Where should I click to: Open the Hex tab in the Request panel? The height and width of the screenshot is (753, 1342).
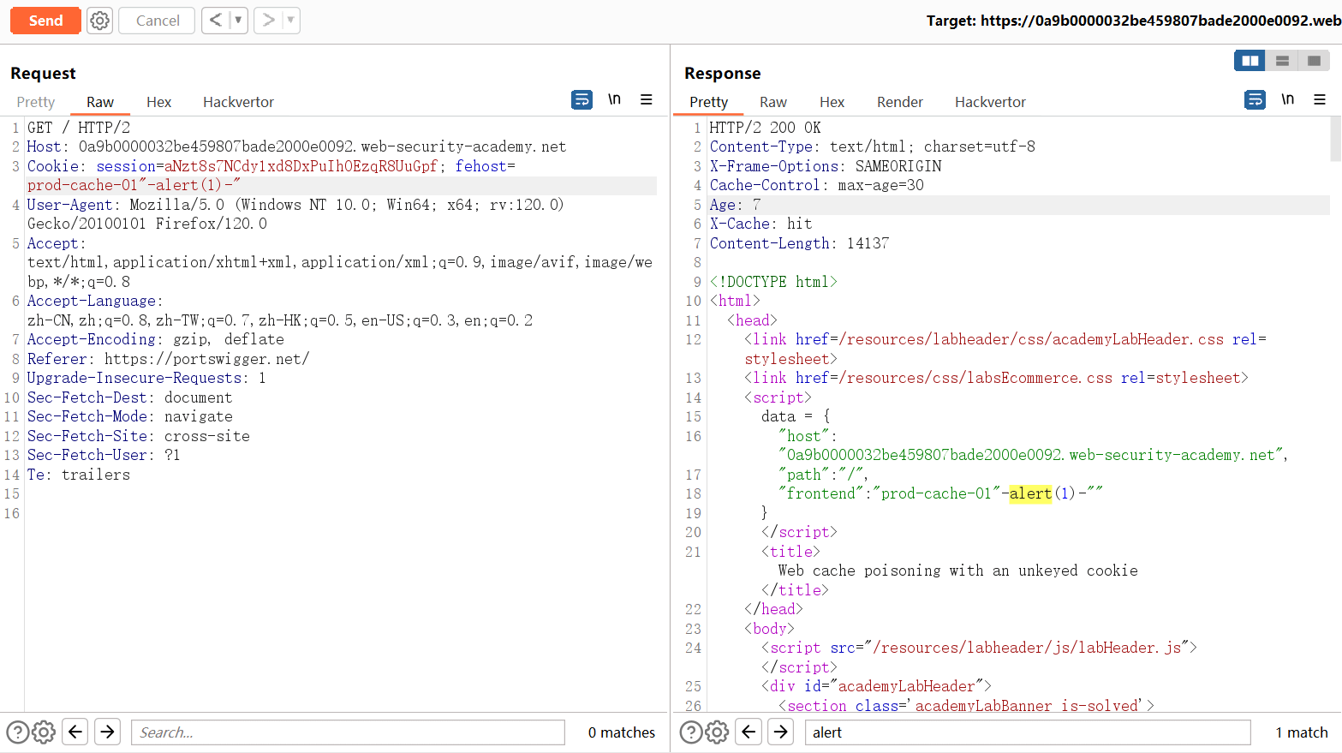(x=158, y=102)
